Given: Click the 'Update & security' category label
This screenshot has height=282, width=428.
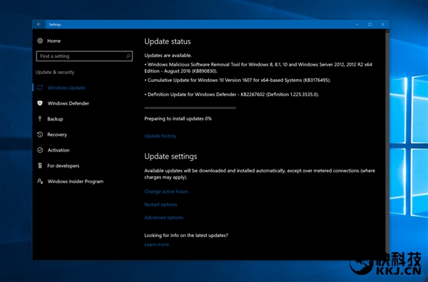Looking at the screenshot, I should pyautogui.click(x=55, y=72).
